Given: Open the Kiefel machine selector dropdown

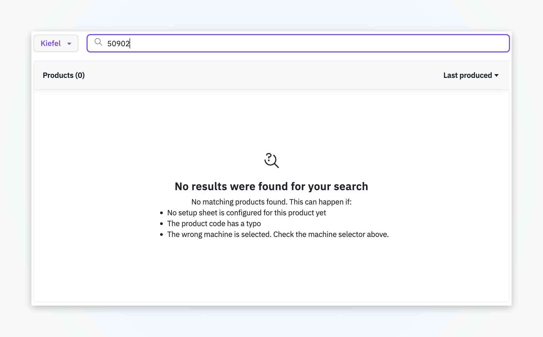Looking at the screenshot, I should tap(56, 43).
